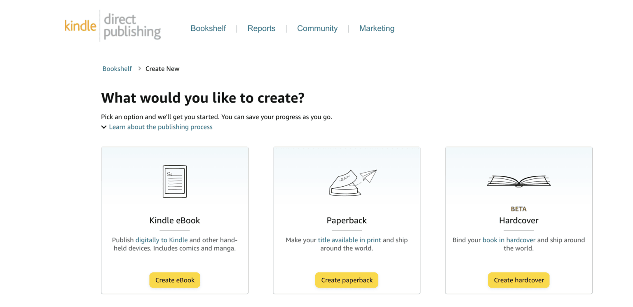Click the Create hardcover button
The width and height of the screenshot is (633, 307).
[x=518, y=280]
